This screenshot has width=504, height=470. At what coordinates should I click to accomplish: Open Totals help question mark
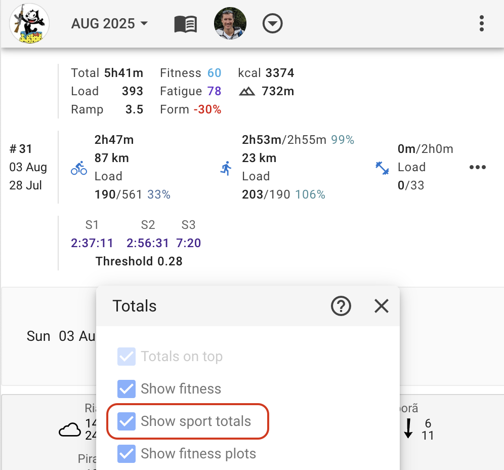[341, 306]
